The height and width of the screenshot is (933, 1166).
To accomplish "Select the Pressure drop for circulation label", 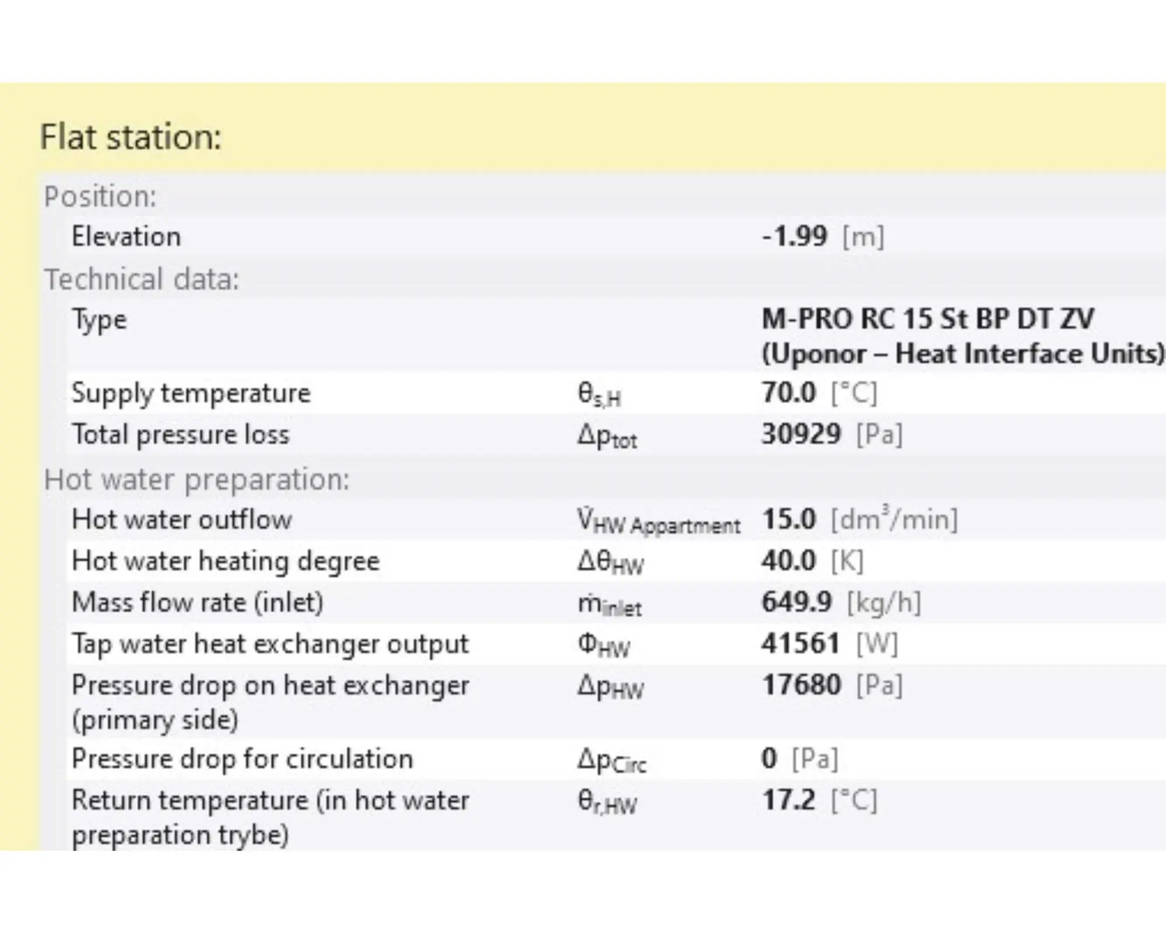I will pos(242,759).
